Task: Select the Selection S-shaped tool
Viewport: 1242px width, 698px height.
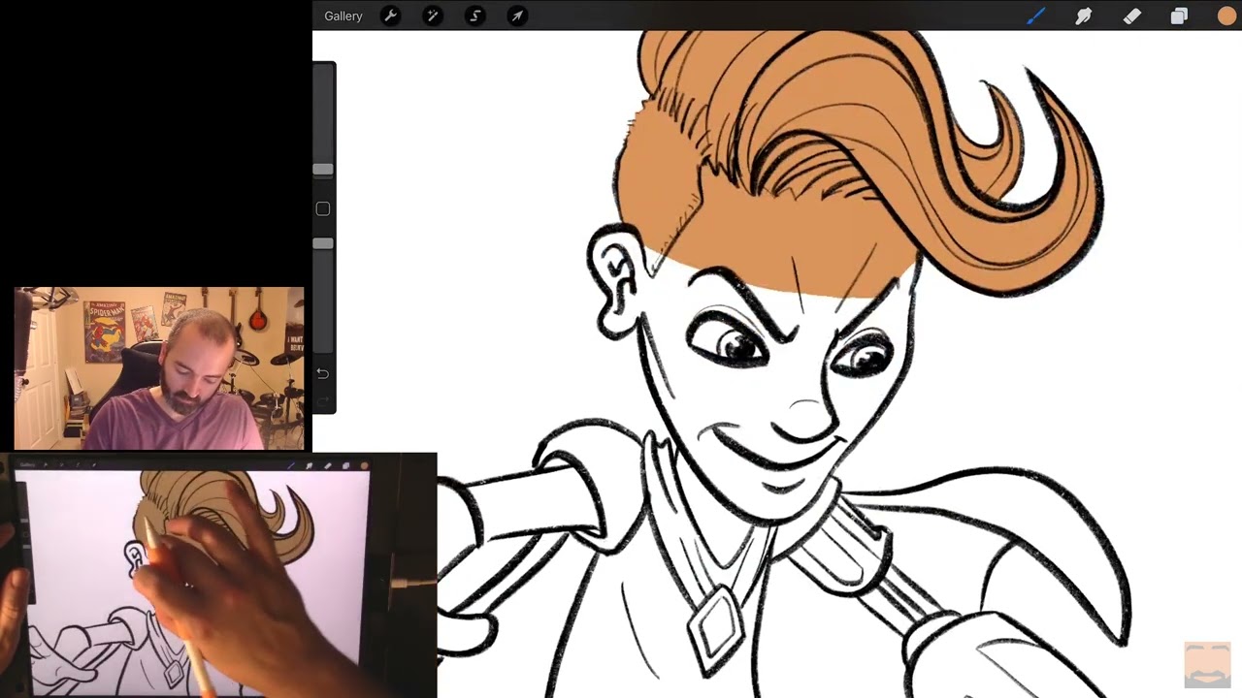Action: [x=475, y=16]
